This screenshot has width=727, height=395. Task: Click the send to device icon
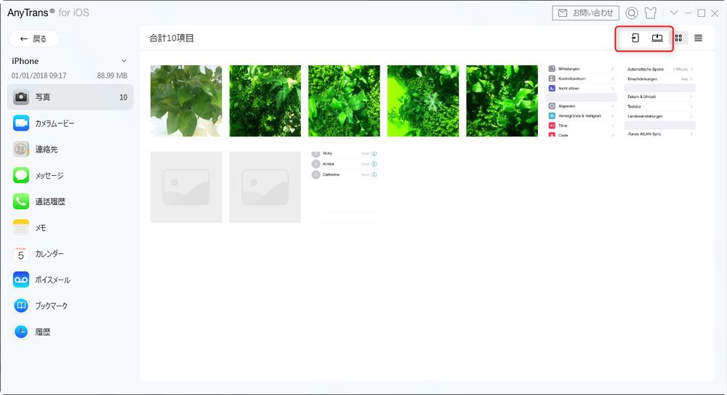pyautogui.click(x=635, y=38)
